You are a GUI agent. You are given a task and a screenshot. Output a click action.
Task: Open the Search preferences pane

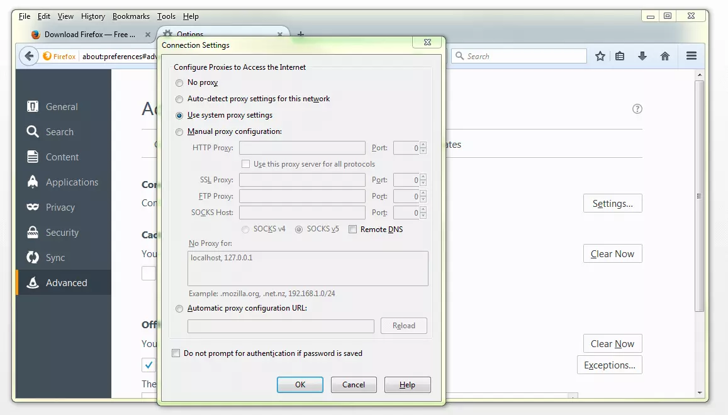[x=64, y=132]
